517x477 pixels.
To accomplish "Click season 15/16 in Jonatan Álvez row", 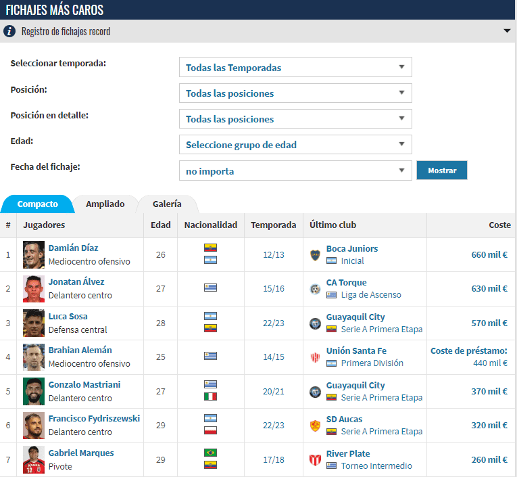I will (273, 289).
